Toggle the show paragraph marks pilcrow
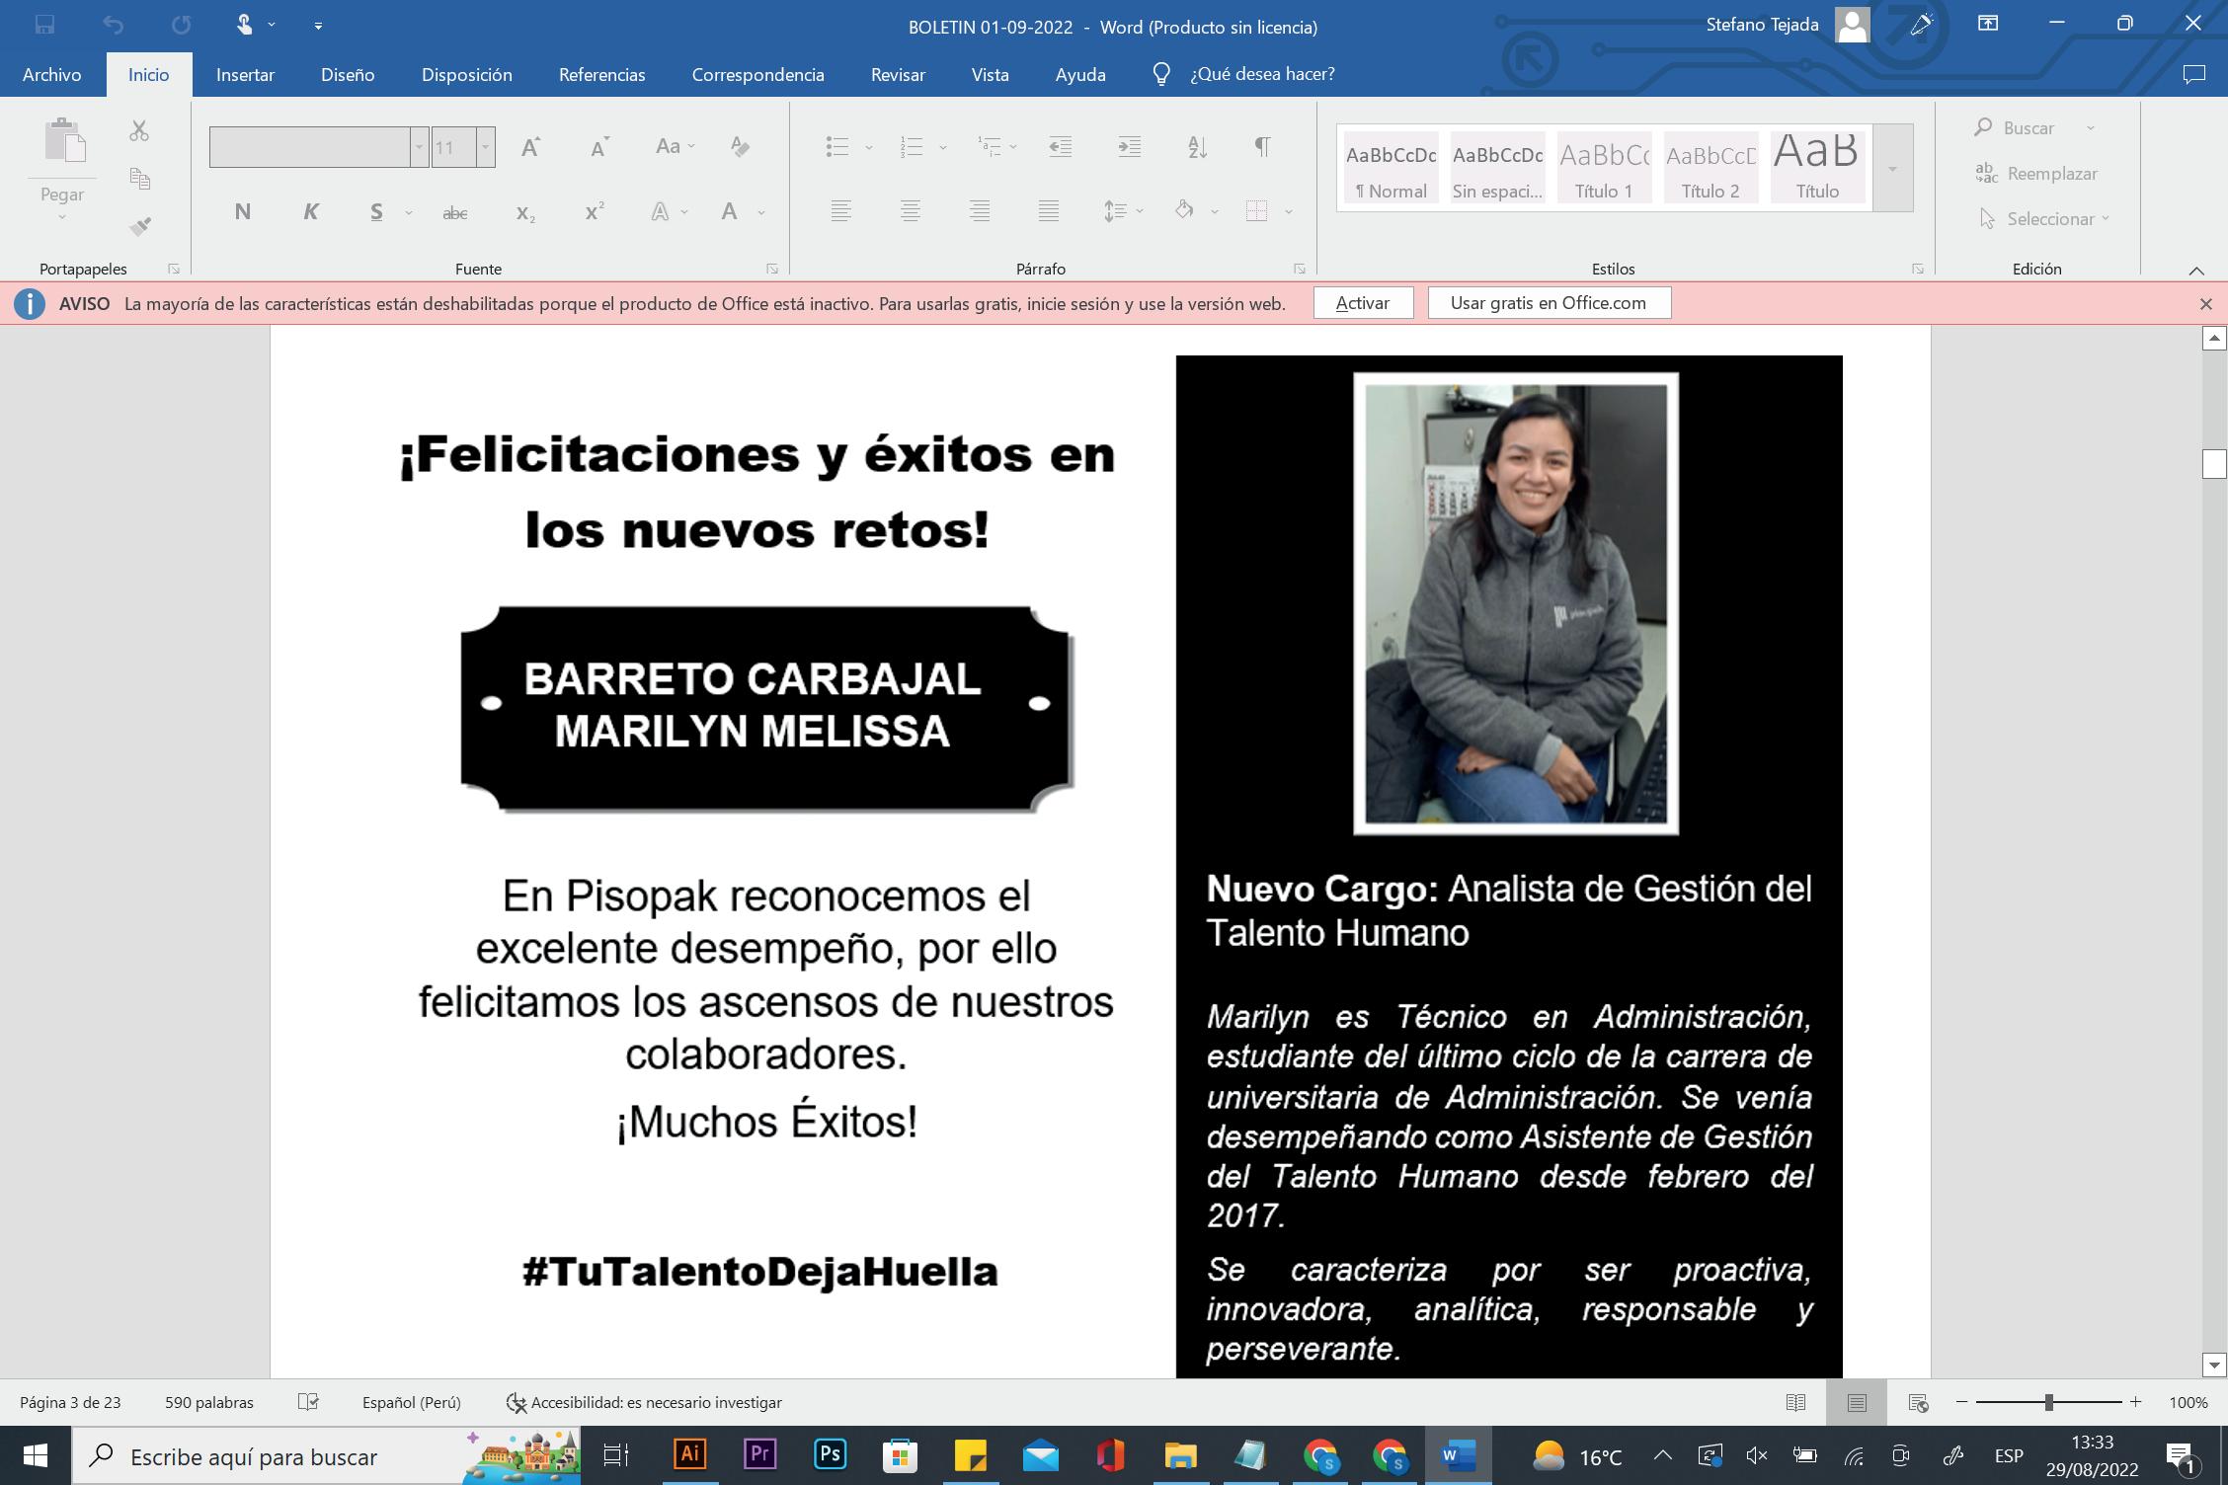Viewport: 2228px width, 1485px height. click(1261, 147)
